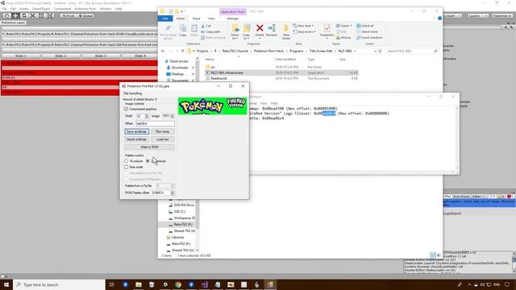Select the Unity Scale tool
The height and width of the screenshot is (290, 516).
point(32,16)
